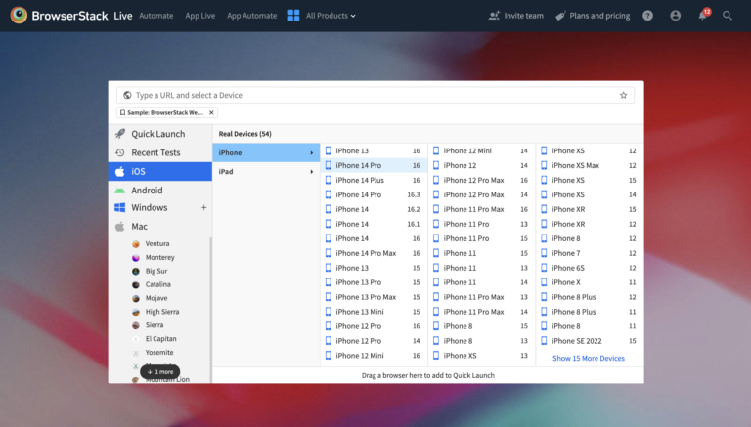Viewport: 751px width, 427px height.
Task: Select iPhone 13 Pro with iOS 15
Action: point(374,282)
